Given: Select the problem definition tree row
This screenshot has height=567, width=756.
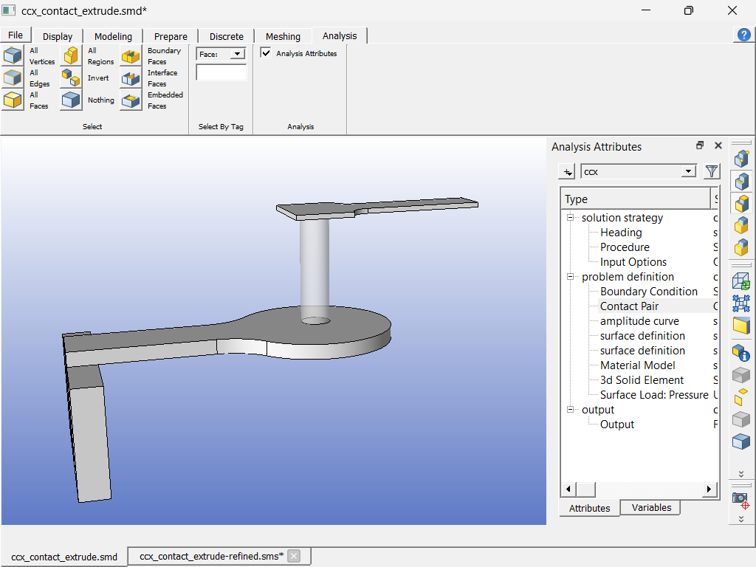Looking at the screenshot, I should (628, 277).
